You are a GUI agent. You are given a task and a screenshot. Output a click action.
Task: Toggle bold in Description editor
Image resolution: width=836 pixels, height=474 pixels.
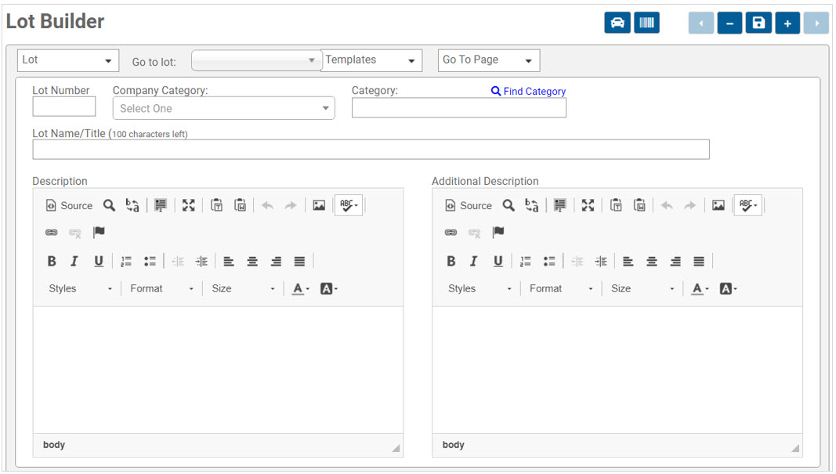coord(52,261)
